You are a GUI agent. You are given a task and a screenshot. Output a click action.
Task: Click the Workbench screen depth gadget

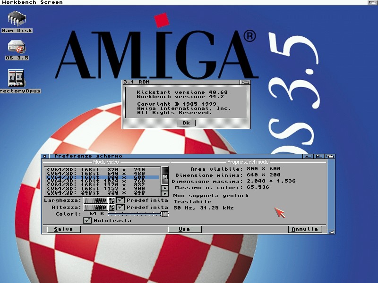pos(372,2)
